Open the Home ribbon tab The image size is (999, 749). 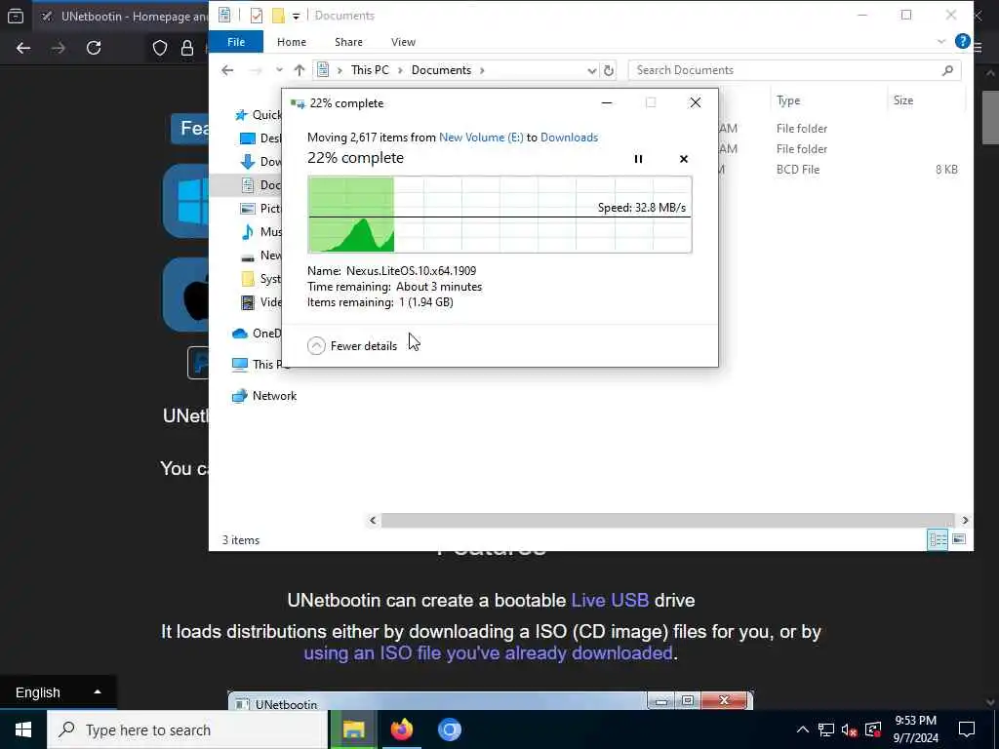pos(291,42)
